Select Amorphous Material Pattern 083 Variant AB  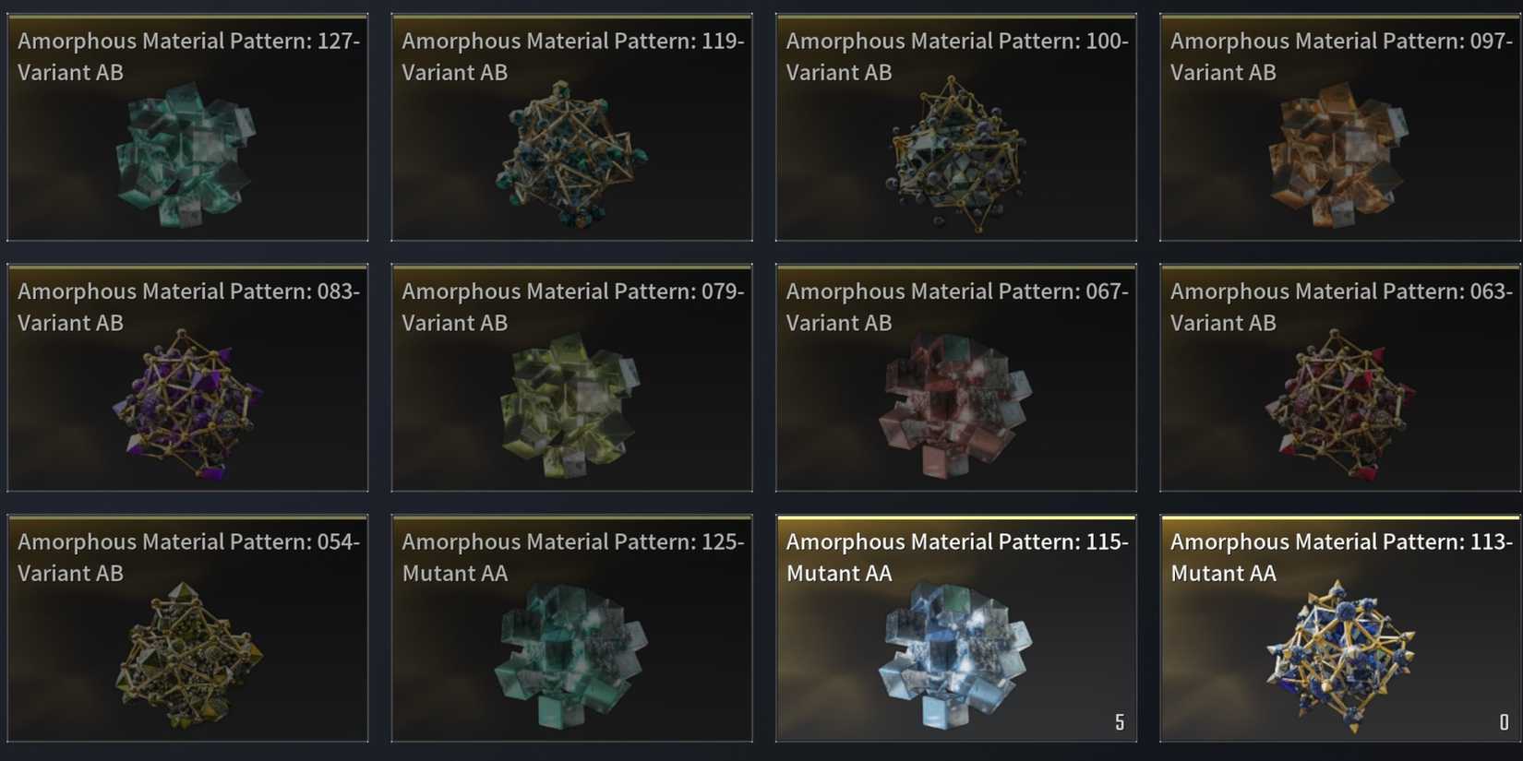tap(187, 377)
